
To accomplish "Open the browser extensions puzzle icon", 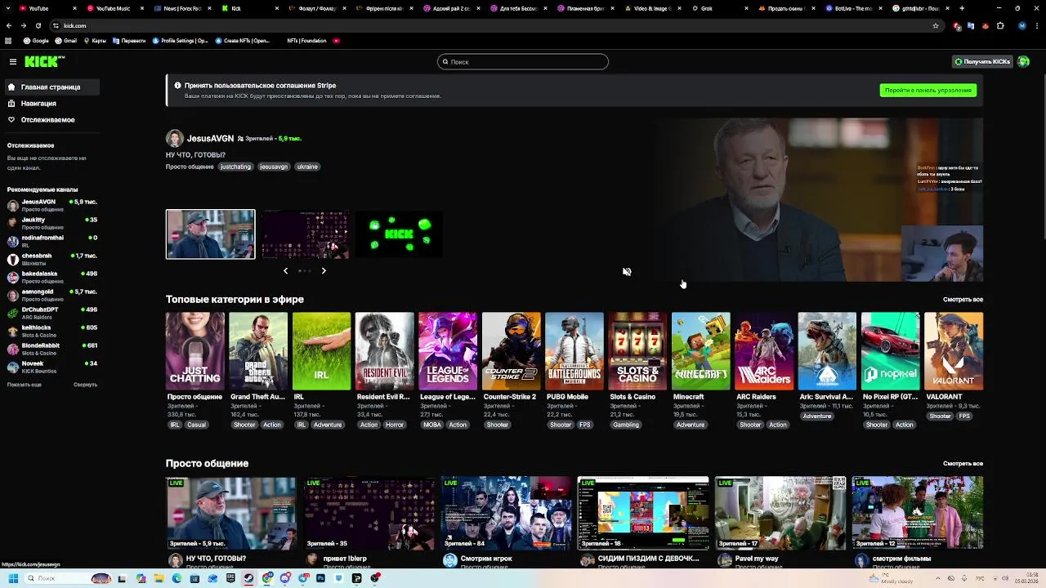I will point(1000,25).
